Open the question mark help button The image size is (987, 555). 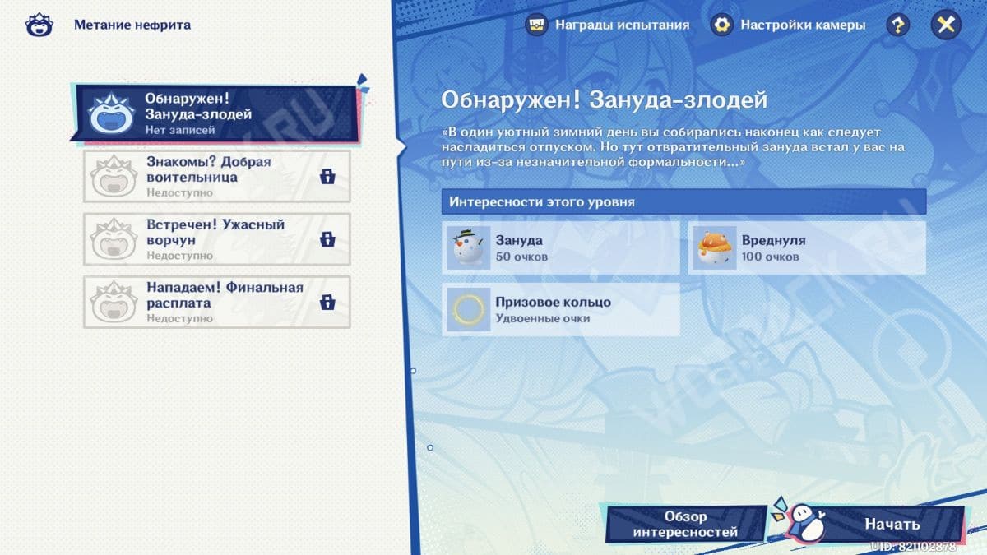click(897, 25)
